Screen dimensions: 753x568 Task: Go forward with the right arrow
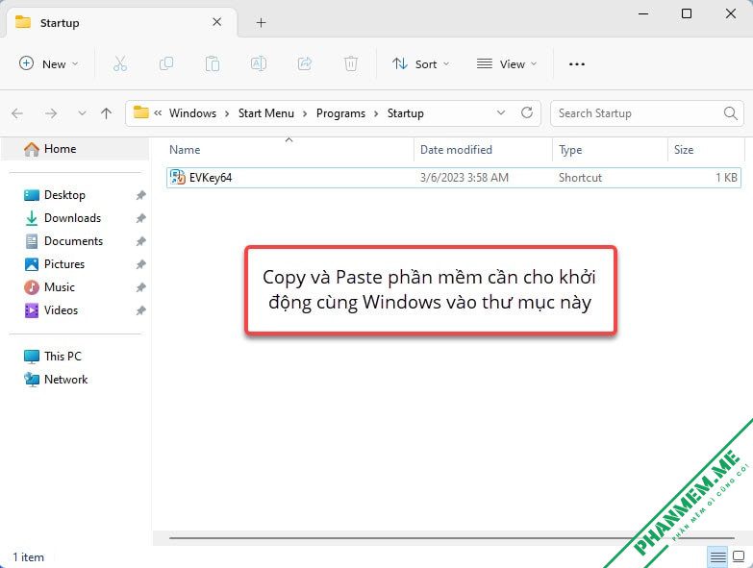click(x=50, y=113)
